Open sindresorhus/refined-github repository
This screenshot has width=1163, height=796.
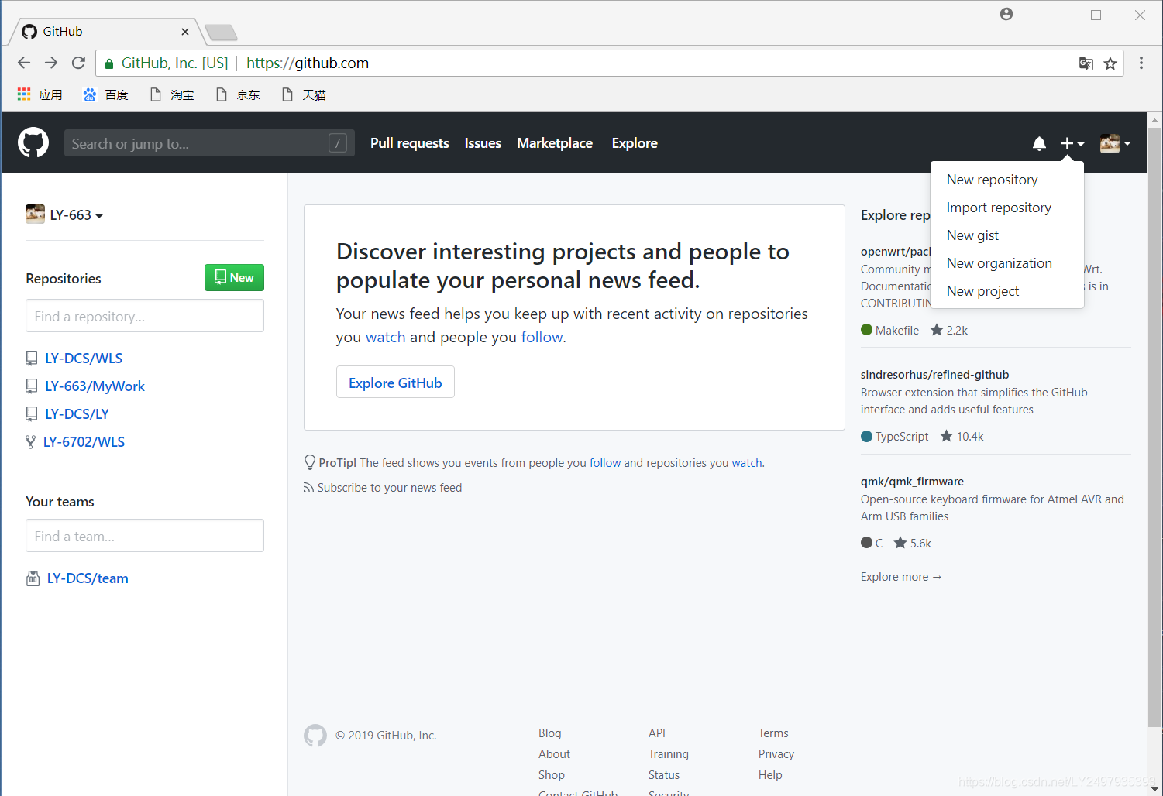click(x=934, y=375)
